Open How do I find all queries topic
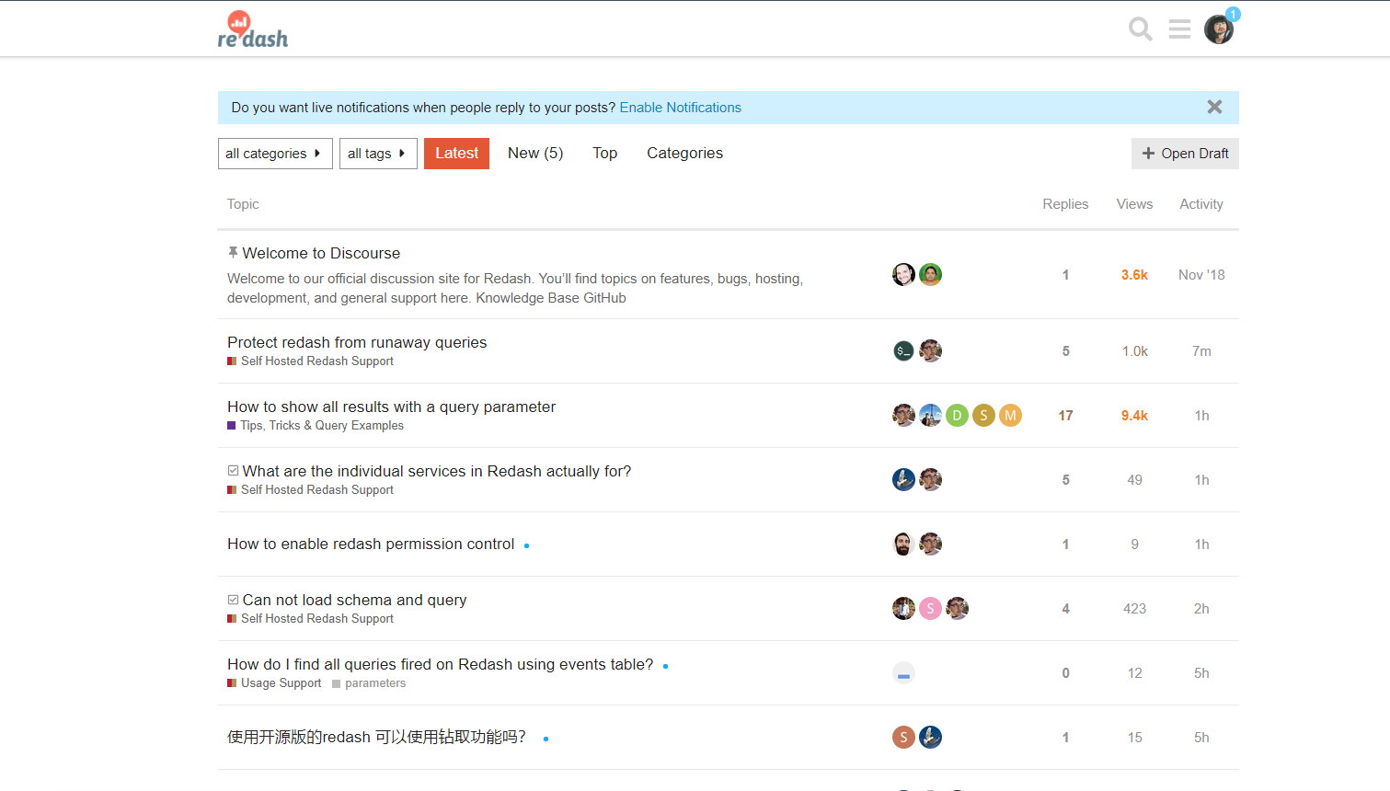Viewport: 1390px width, 791px height. click(x=440, y=664)
